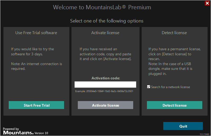Close the MountainsLab welcome dialog
211x136 pixels.
tap(207, 3)
